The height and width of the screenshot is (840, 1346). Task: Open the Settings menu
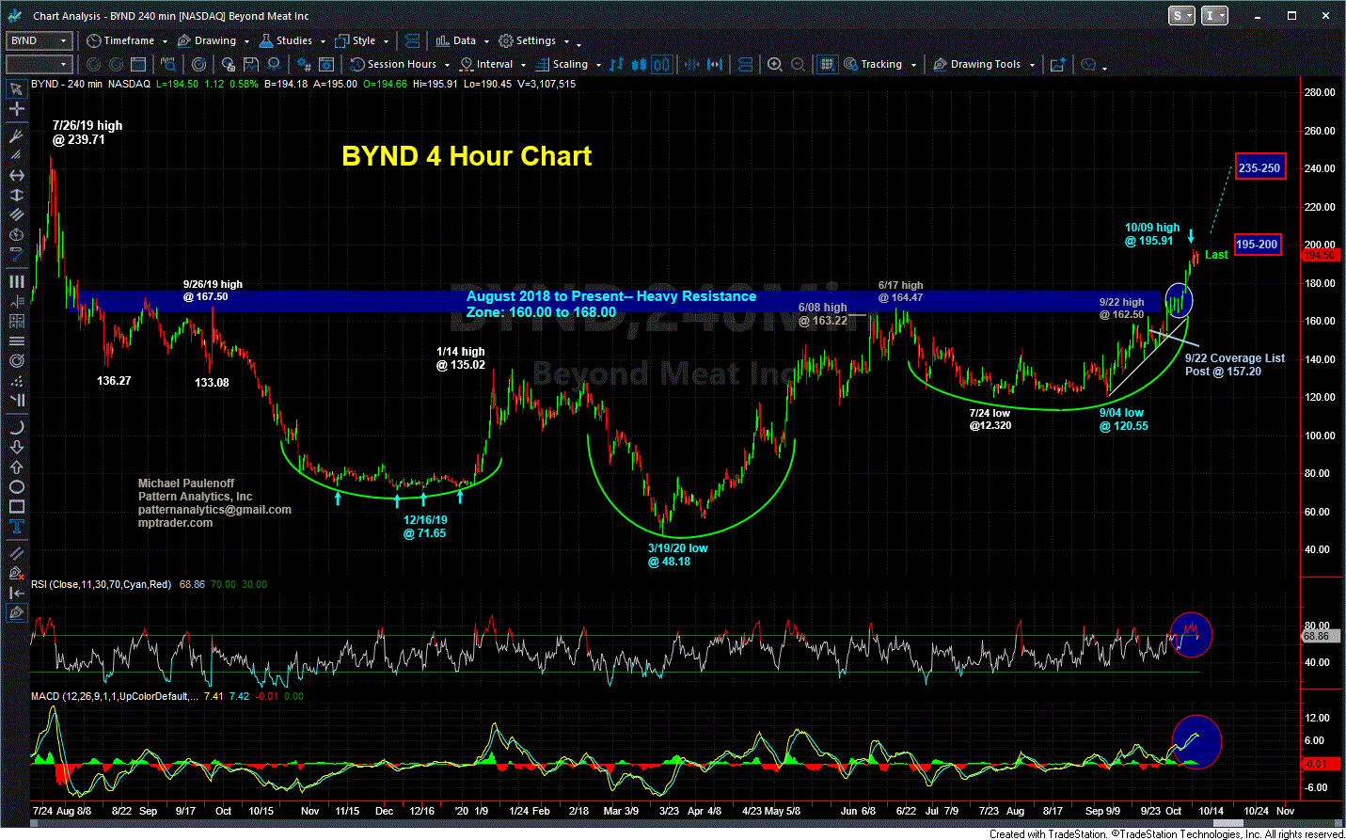coord(534,40)
